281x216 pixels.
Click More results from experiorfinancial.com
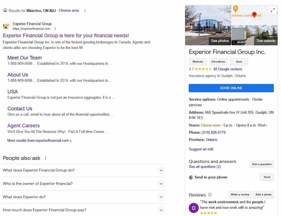(39, 141)
